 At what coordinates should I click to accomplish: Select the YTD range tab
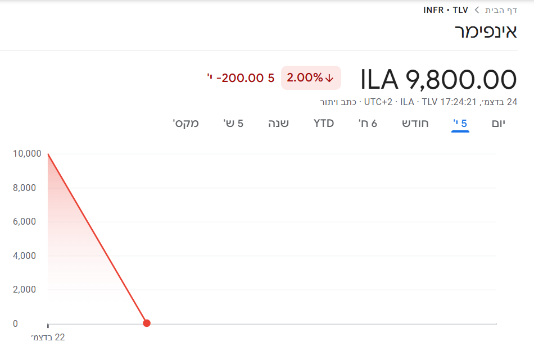pos(324,123)
